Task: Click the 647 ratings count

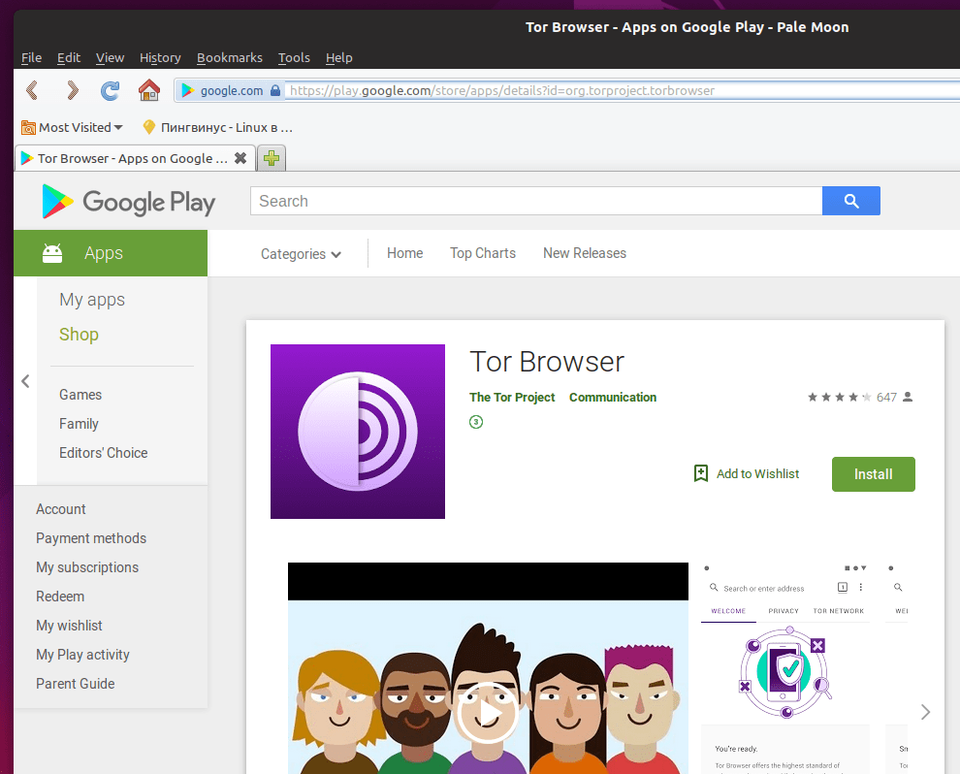Action: tap(886, 398)
